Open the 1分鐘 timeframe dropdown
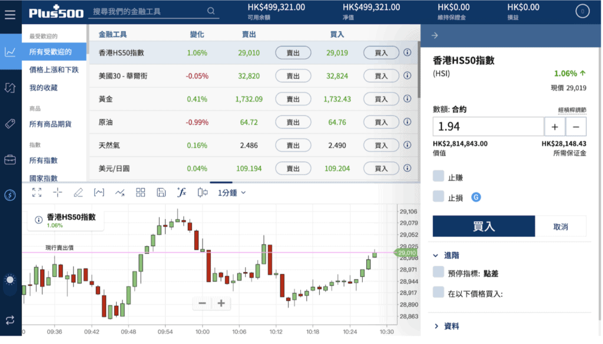Viewport: 603px width, 344px height. [231, 193]
